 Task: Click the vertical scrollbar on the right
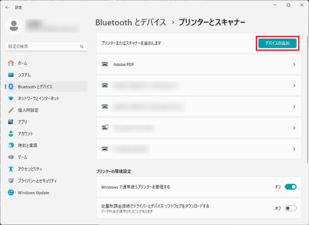point(308,100)
